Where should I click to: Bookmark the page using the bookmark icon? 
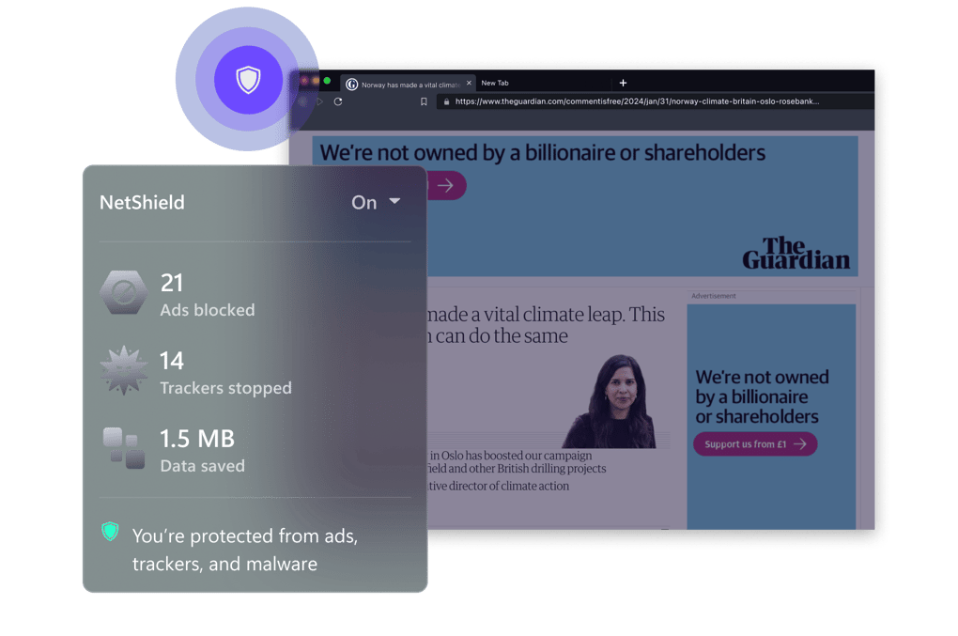point(424,101)
